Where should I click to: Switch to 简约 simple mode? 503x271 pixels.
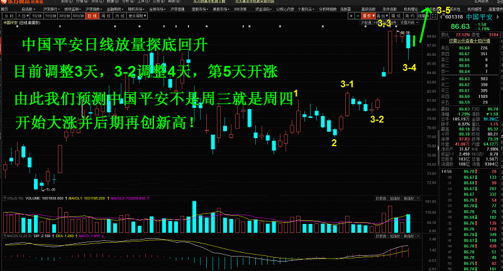click(410, 16)
